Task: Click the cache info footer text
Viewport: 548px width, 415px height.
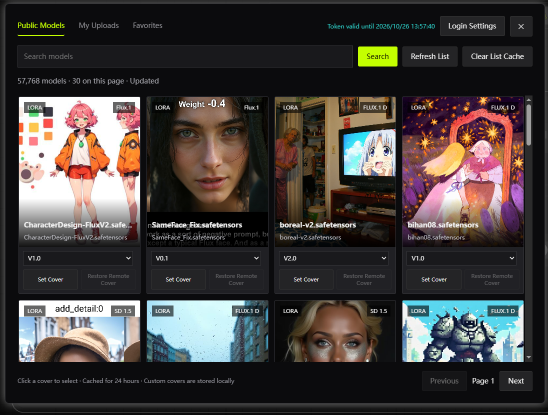Action: [126, 380]
